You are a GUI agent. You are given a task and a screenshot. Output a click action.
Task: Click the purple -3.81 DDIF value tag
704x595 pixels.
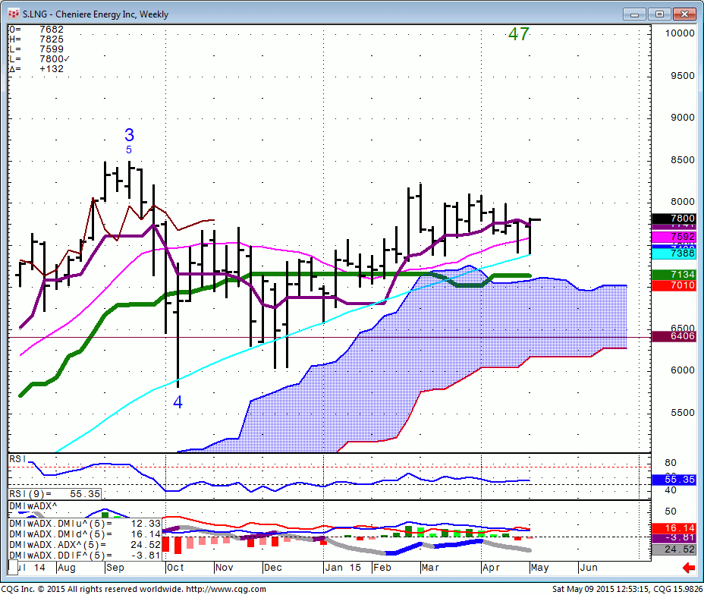674,537
